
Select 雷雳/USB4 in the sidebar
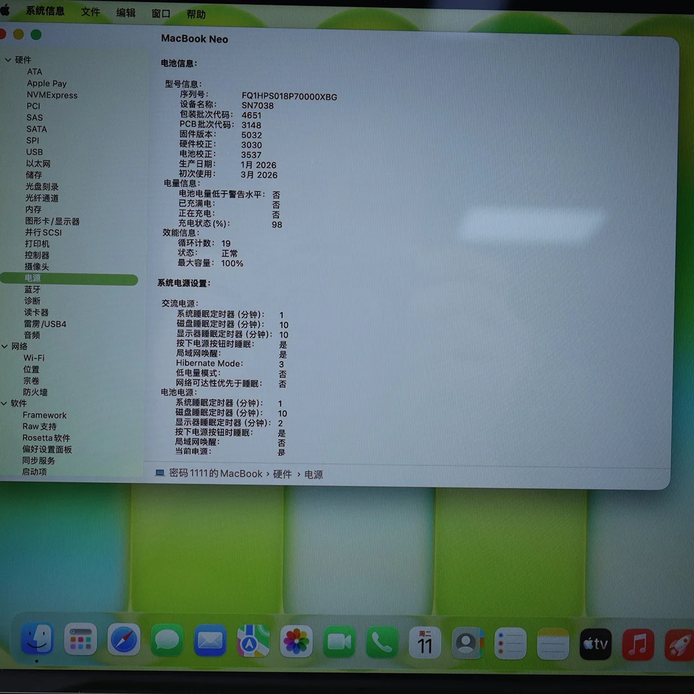45,324
